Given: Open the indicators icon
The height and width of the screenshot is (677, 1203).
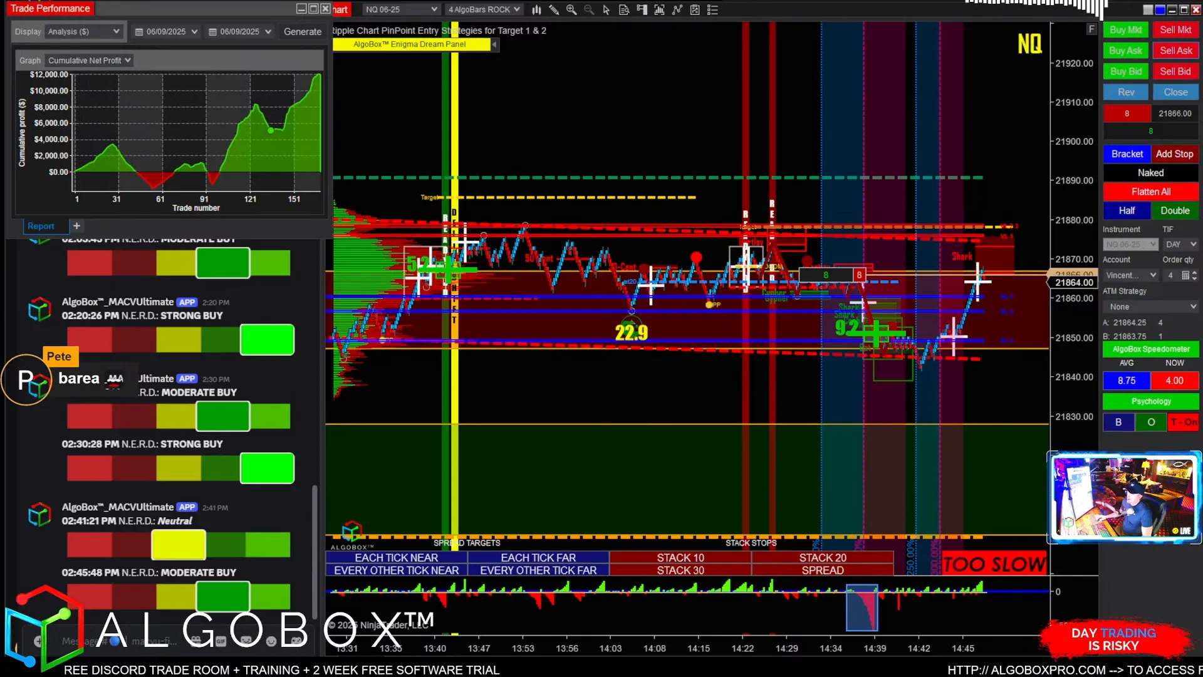Looking at the screenshot, I should 677,9.
